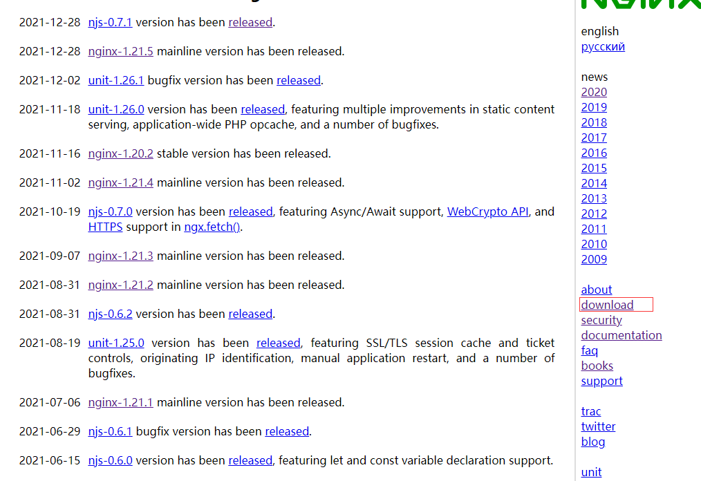The image size is (701, 481).
Task: Click the english language label
Action: (x=599, y=32)
